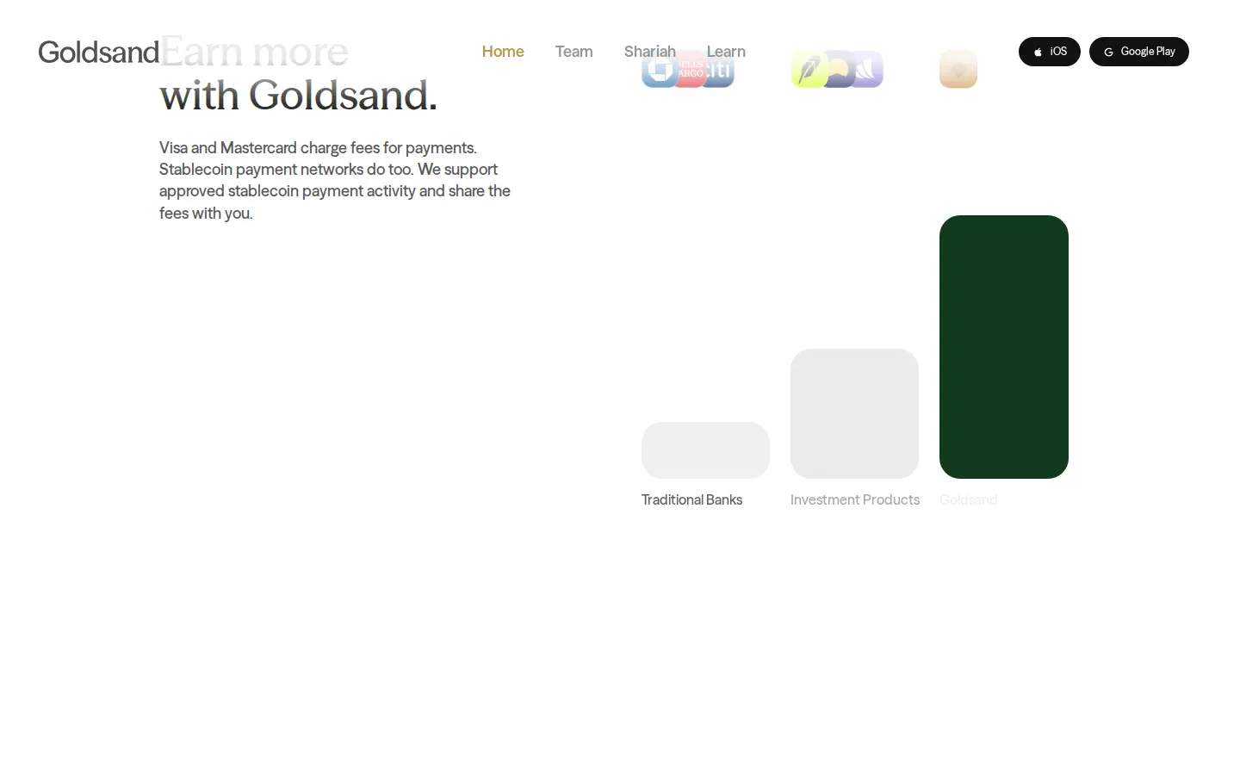Click the purple Wealthfront-style icon

click(x=867, y=69)
